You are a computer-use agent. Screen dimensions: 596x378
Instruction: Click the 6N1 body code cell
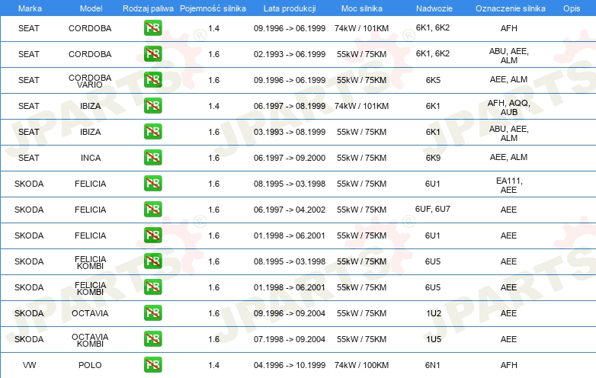pos(433,365)
